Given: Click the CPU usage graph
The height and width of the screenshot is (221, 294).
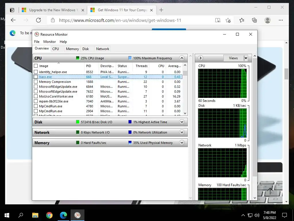Looking at the screenshot, I should [x=223, y=83].
